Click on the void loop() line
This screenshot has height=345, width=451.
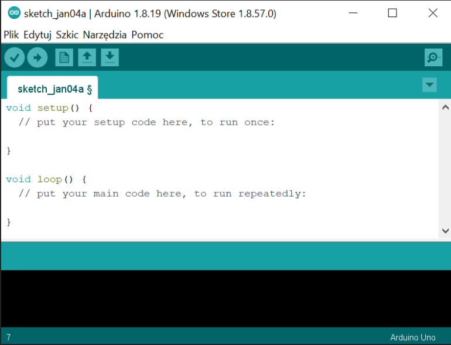pos(46,179)
